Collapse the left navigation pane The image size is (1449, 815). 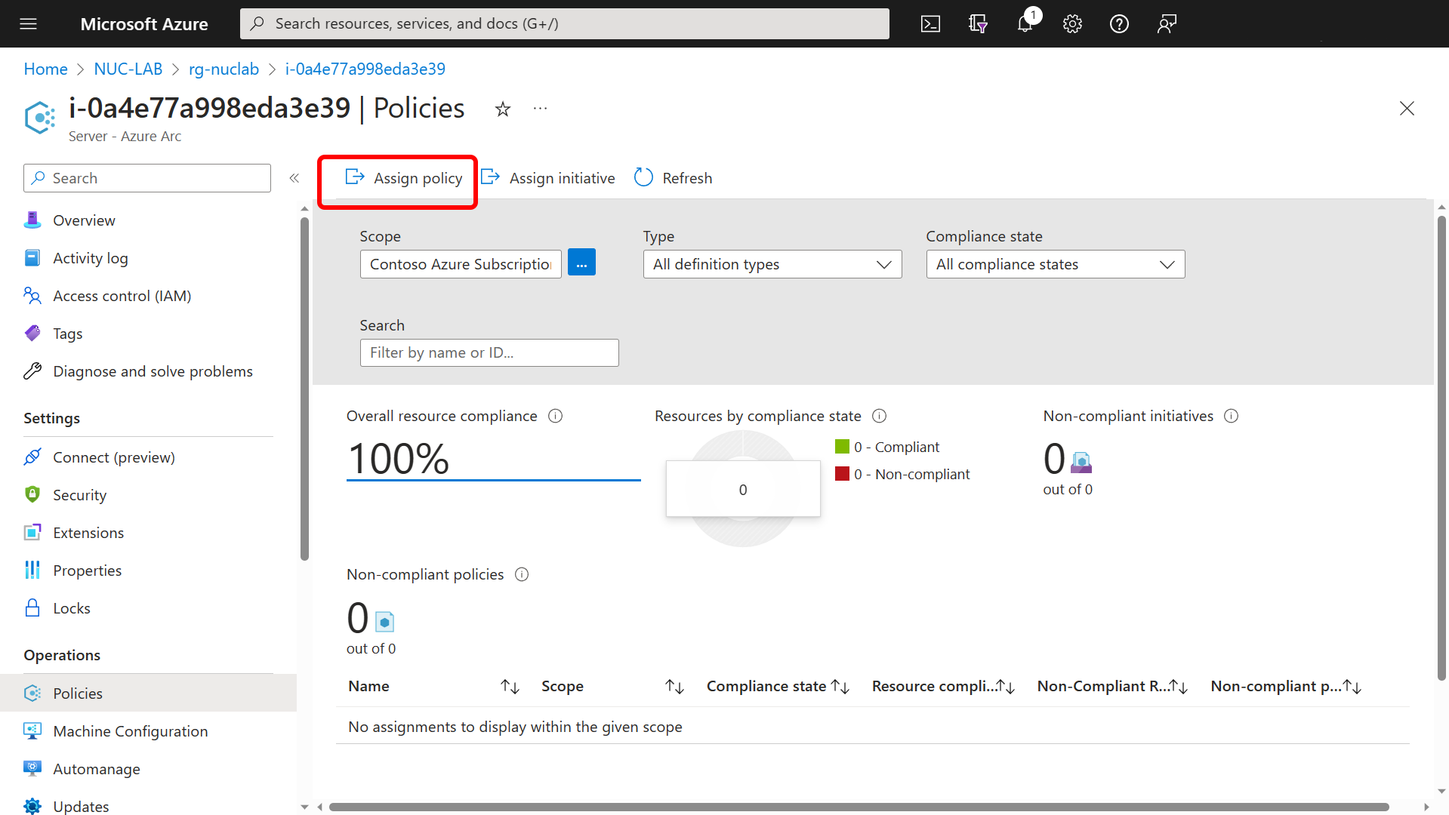294,178
